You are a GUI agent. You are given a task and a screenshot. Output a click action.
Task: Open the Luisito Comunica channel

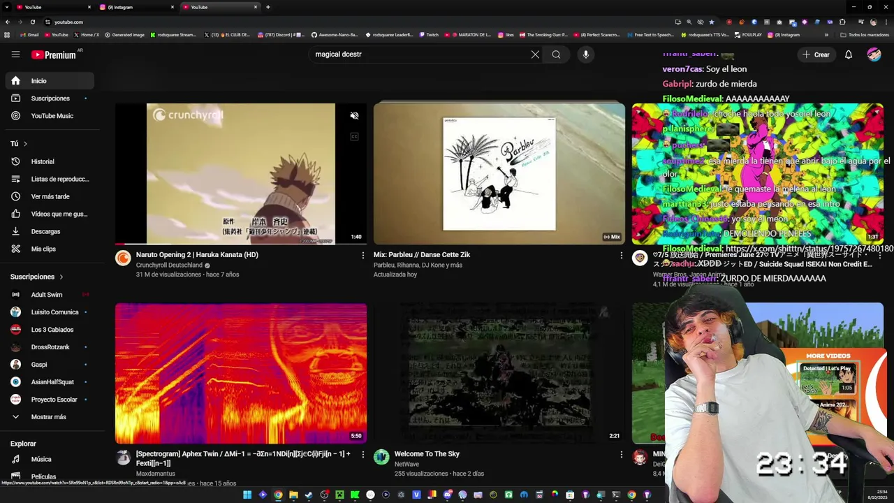[50, 312]
